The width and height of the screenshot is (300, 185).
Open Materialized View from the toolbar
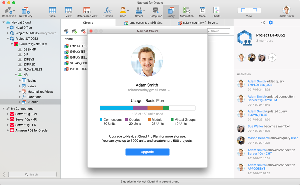87,12
